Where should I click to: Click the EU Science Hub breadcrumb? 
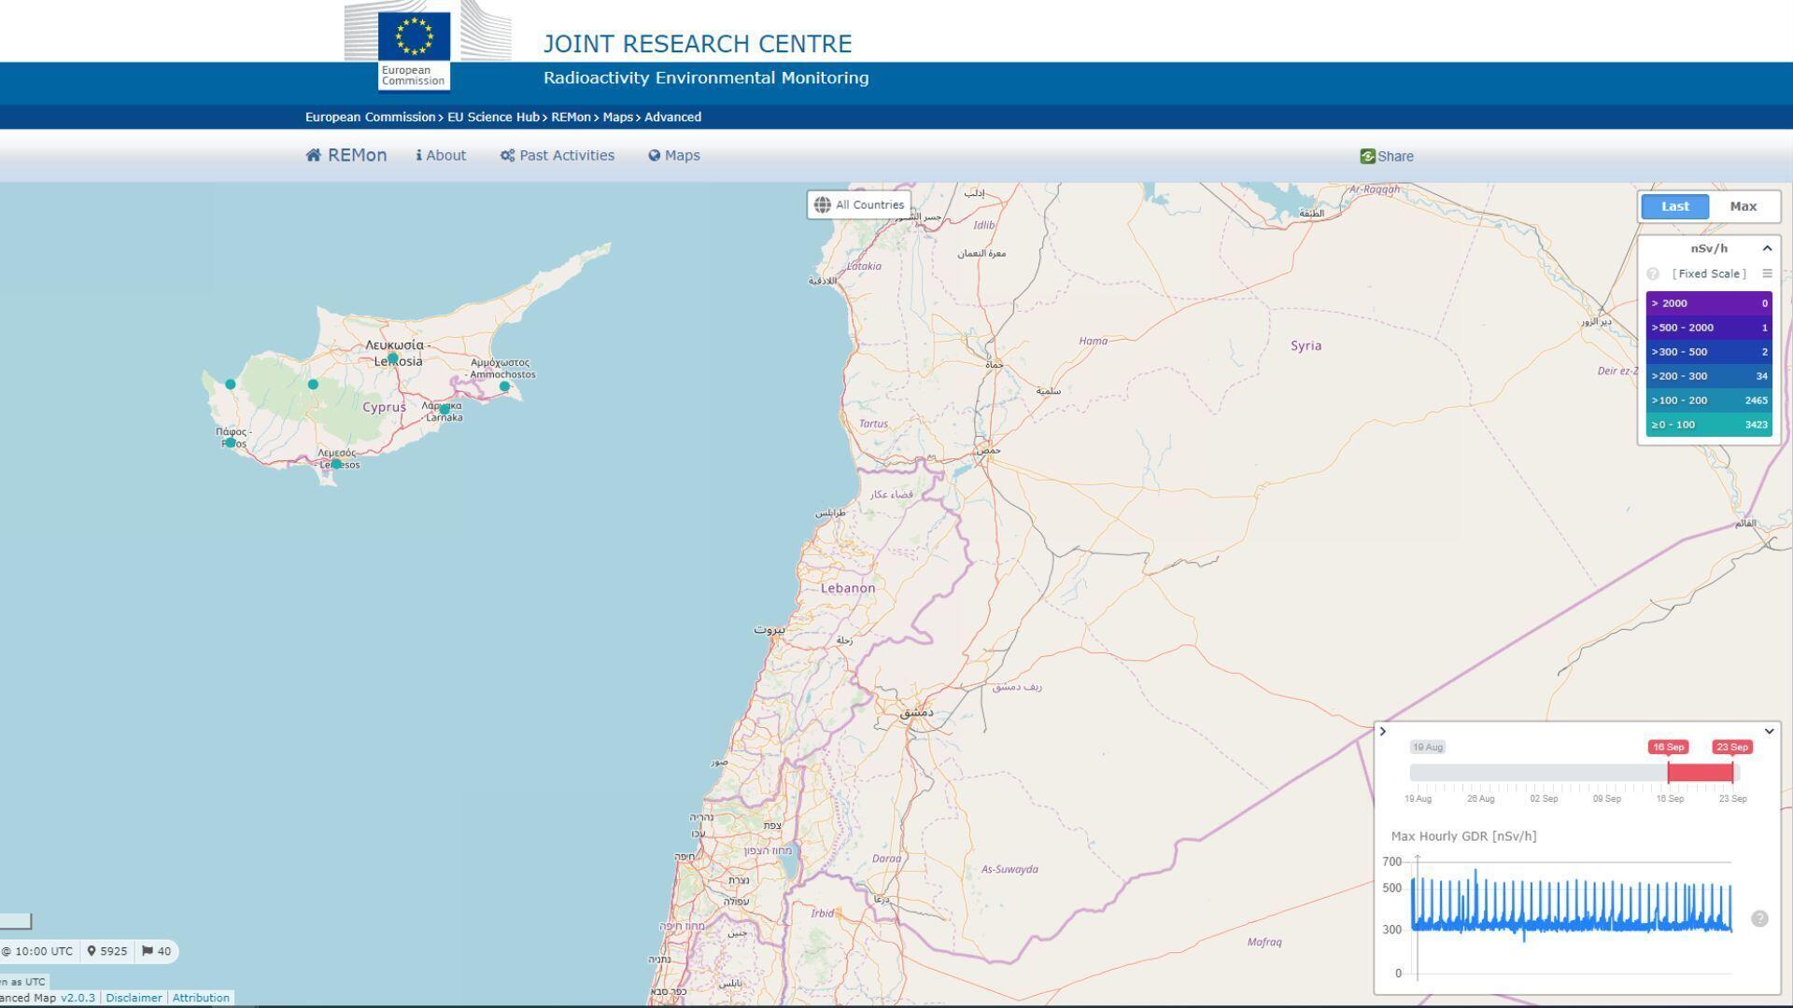tap(493, 118)
